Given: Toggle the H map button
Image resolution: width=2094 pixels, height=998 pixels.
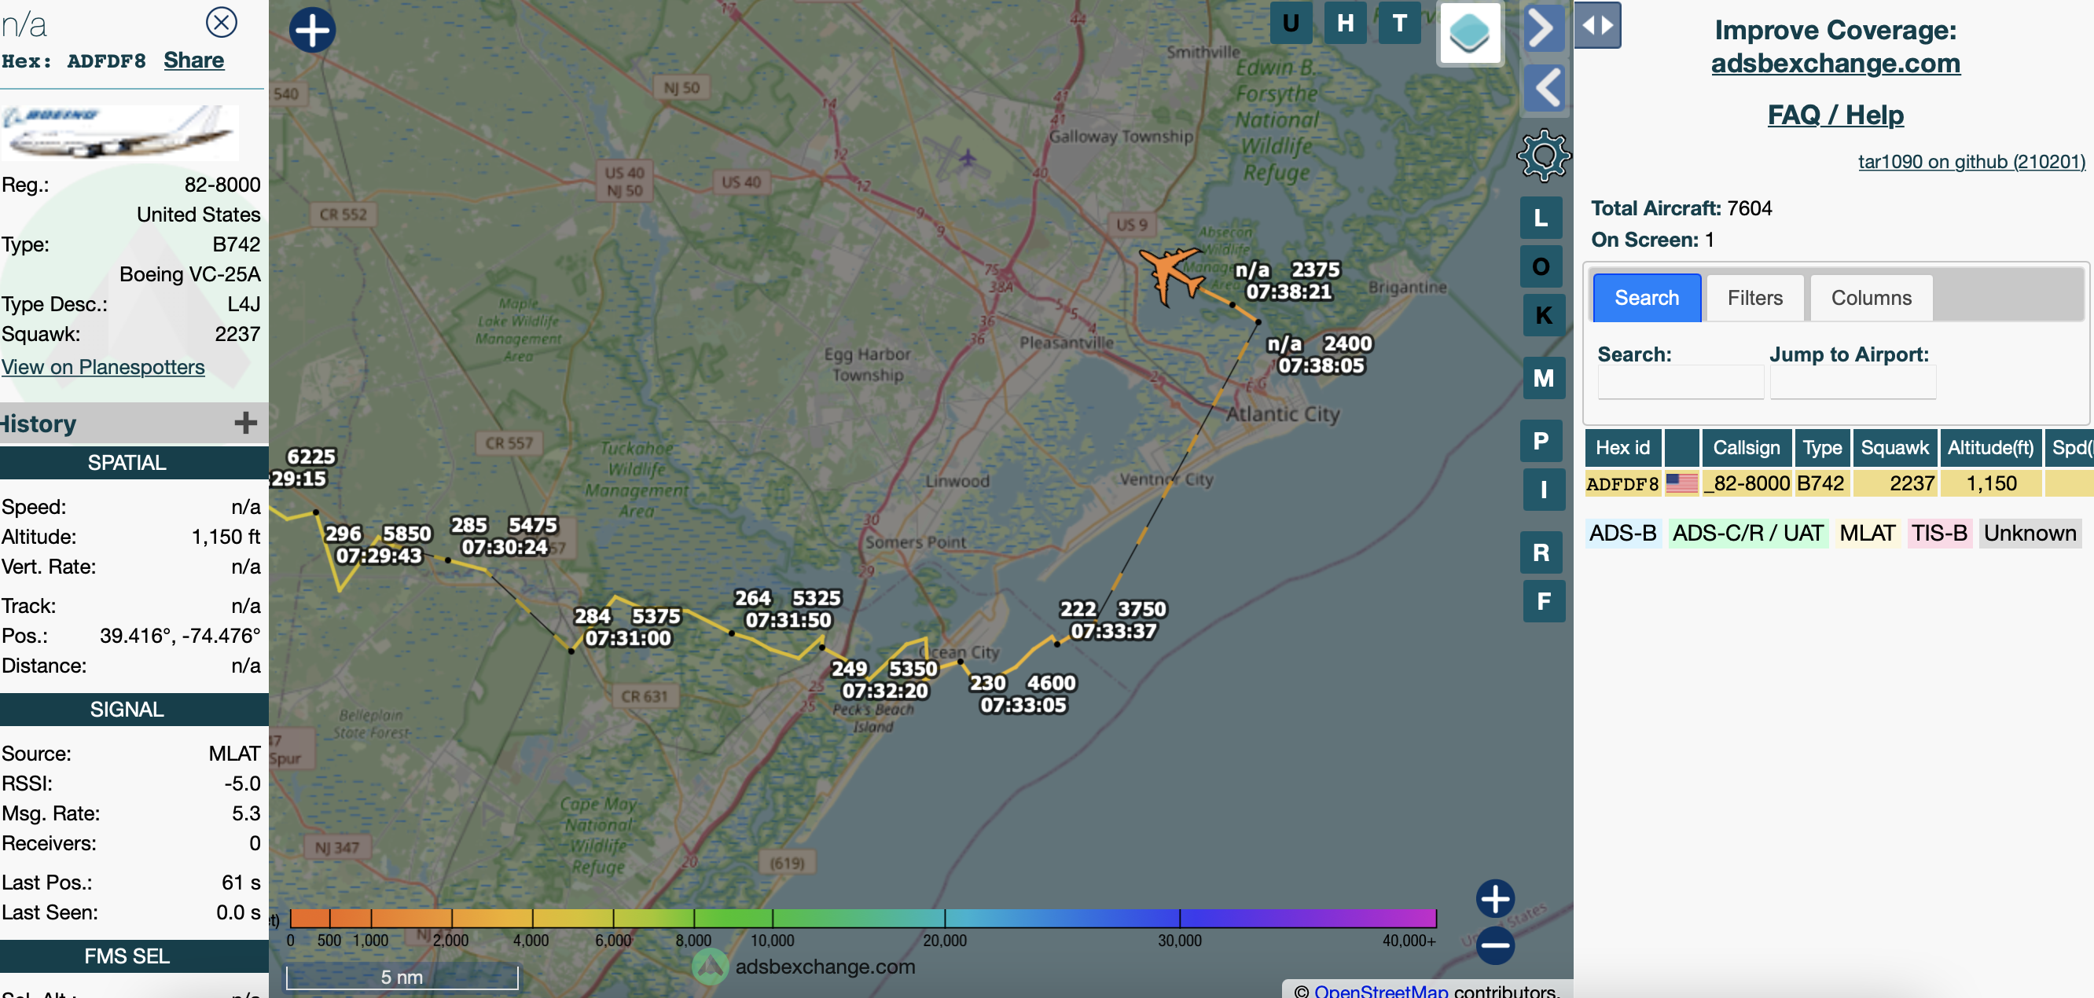Looking at the screenshot, I should tap(1346, 23).
